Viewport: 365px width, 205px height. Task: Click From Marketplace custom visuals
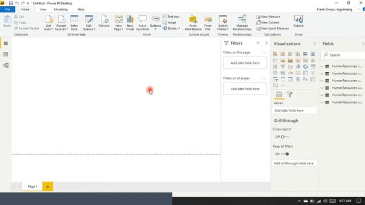coord(193,23)
